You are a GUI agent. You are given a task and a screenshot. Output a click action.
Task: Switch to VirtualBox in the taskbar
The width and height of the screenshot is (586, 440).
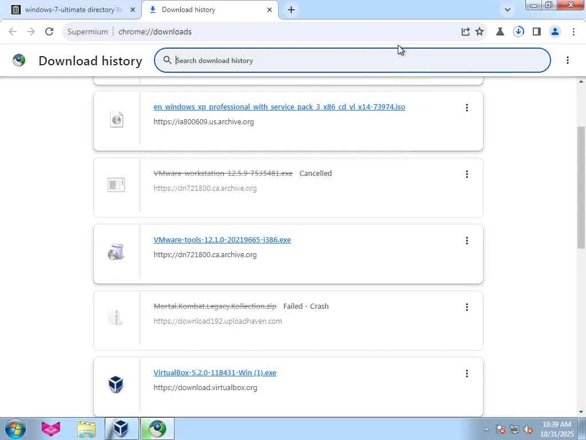point(121,429)
